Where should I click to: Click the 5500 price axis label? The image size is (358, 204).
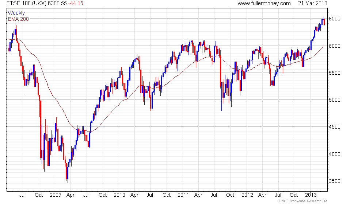point(335,73)
